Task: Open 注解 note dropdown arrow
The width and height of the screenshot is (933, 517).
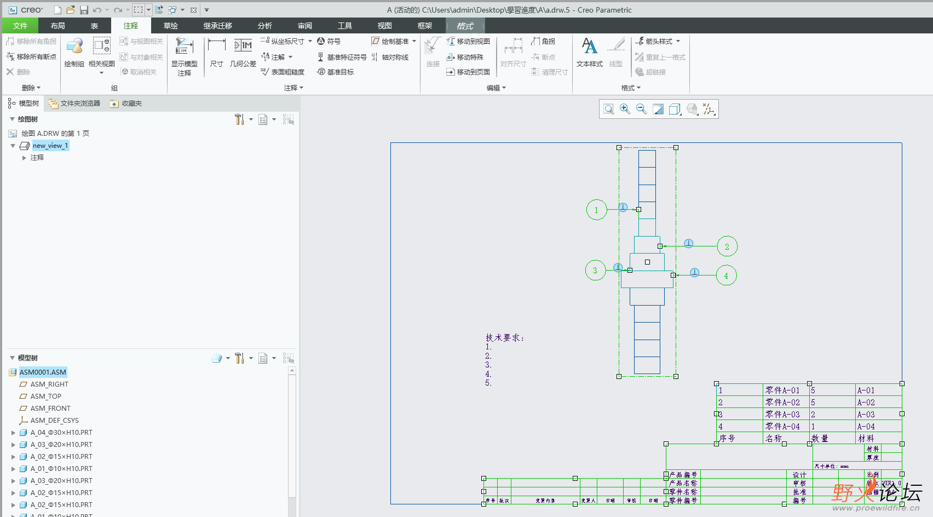Action: pyautogui.click(x=290, y=57)
